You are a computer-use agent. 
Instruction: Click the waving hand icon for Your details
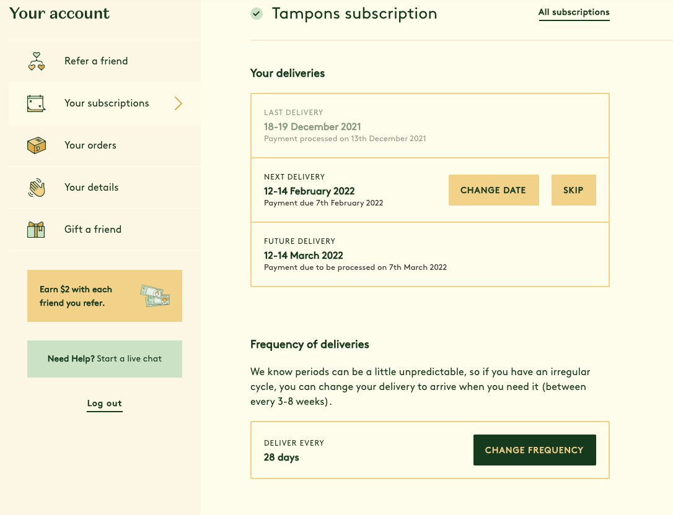[x=37, y=188]
